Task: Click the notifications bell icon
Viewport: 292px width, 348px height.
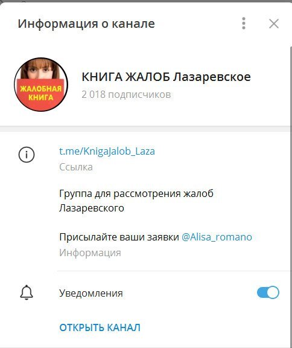Action: click(x=27, y=292)
